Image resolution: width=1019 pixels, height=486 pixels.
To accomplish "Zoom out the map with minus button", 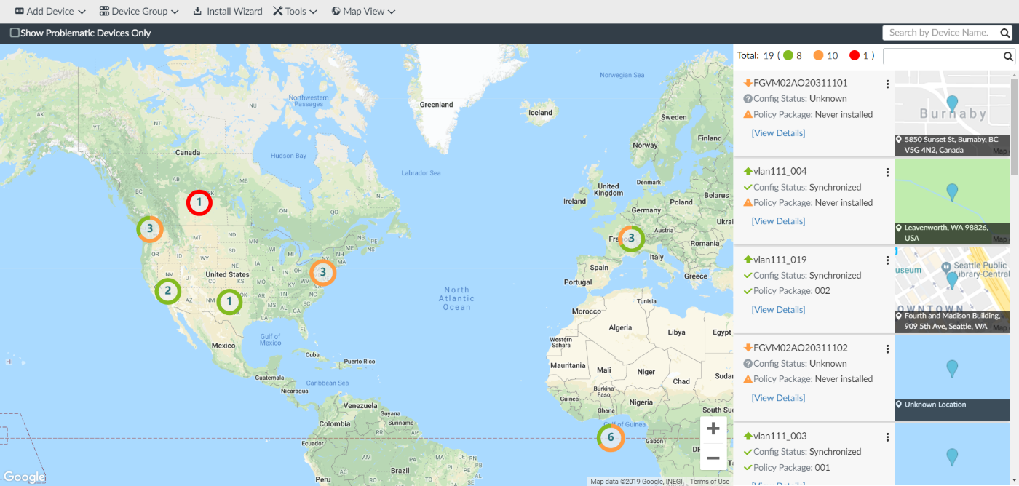I will tap(713, 458).
